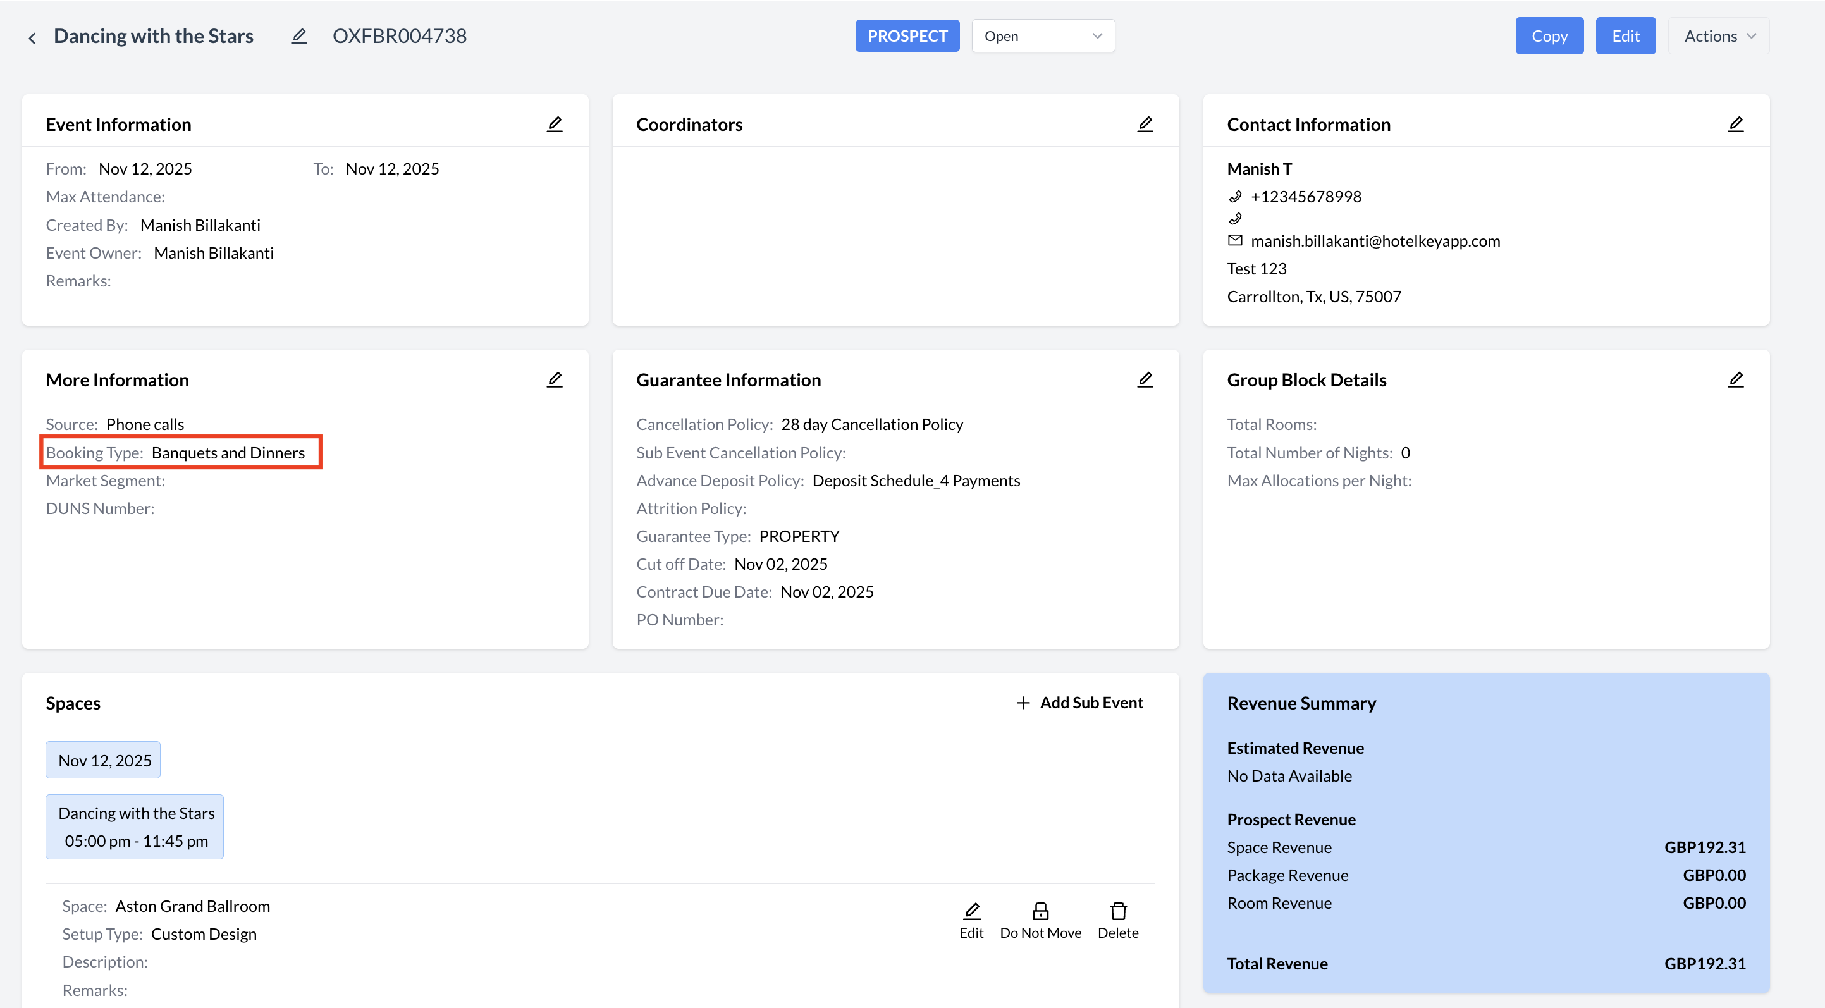Click the PROSPECT status badge
This screenshot has width=1825, height=1008.
pyautogui.click(x=907, y=36)
